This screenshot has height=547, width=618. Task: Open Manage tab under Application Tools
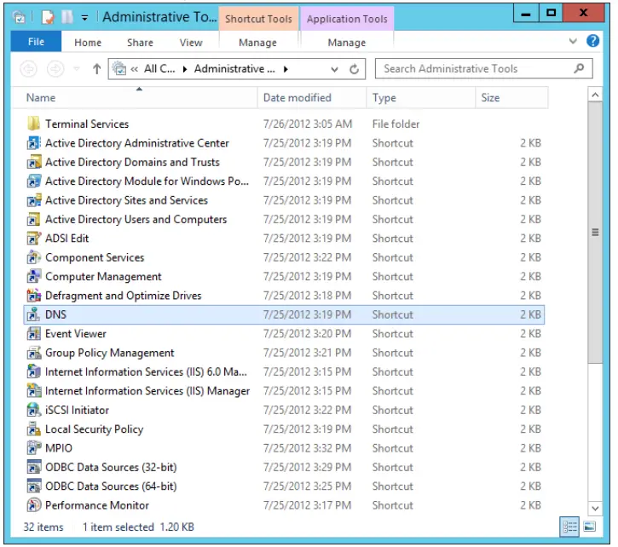tap(346, 42)
